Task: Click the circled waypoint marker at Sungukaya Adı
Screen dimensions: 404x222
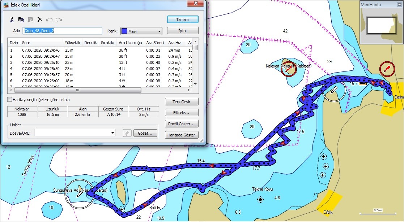Action: pyautogui.click(x=79, y=193)
